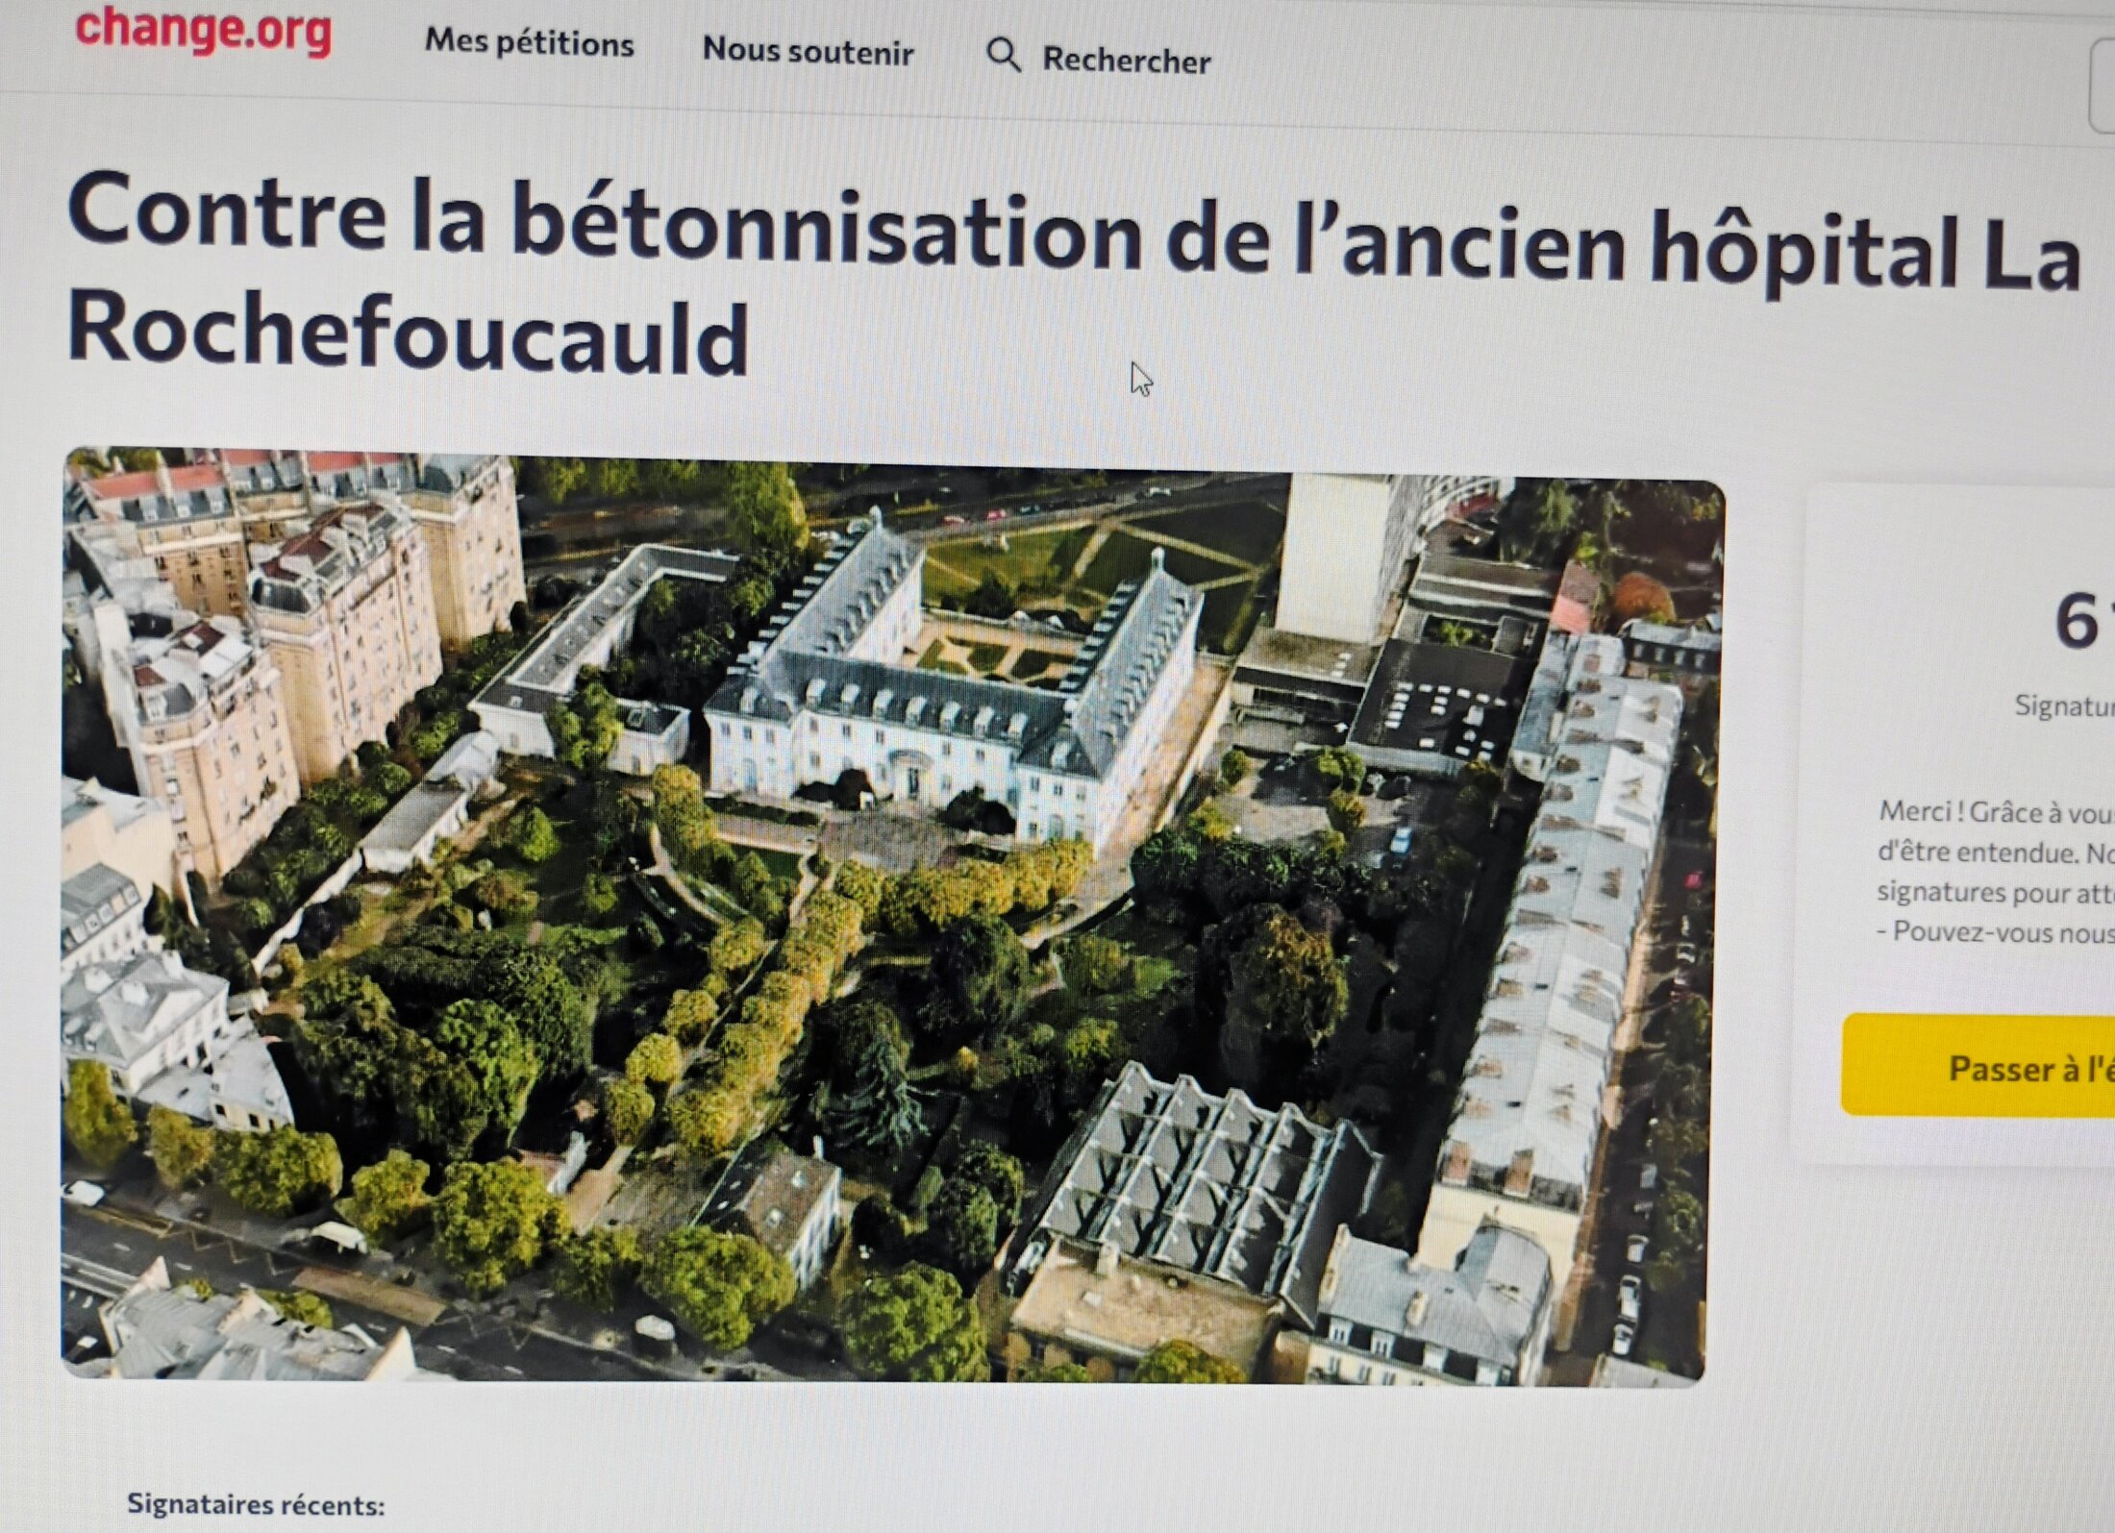Click the word Rochefoucauld in the title

pyautogui.click(x=408, y=334)
